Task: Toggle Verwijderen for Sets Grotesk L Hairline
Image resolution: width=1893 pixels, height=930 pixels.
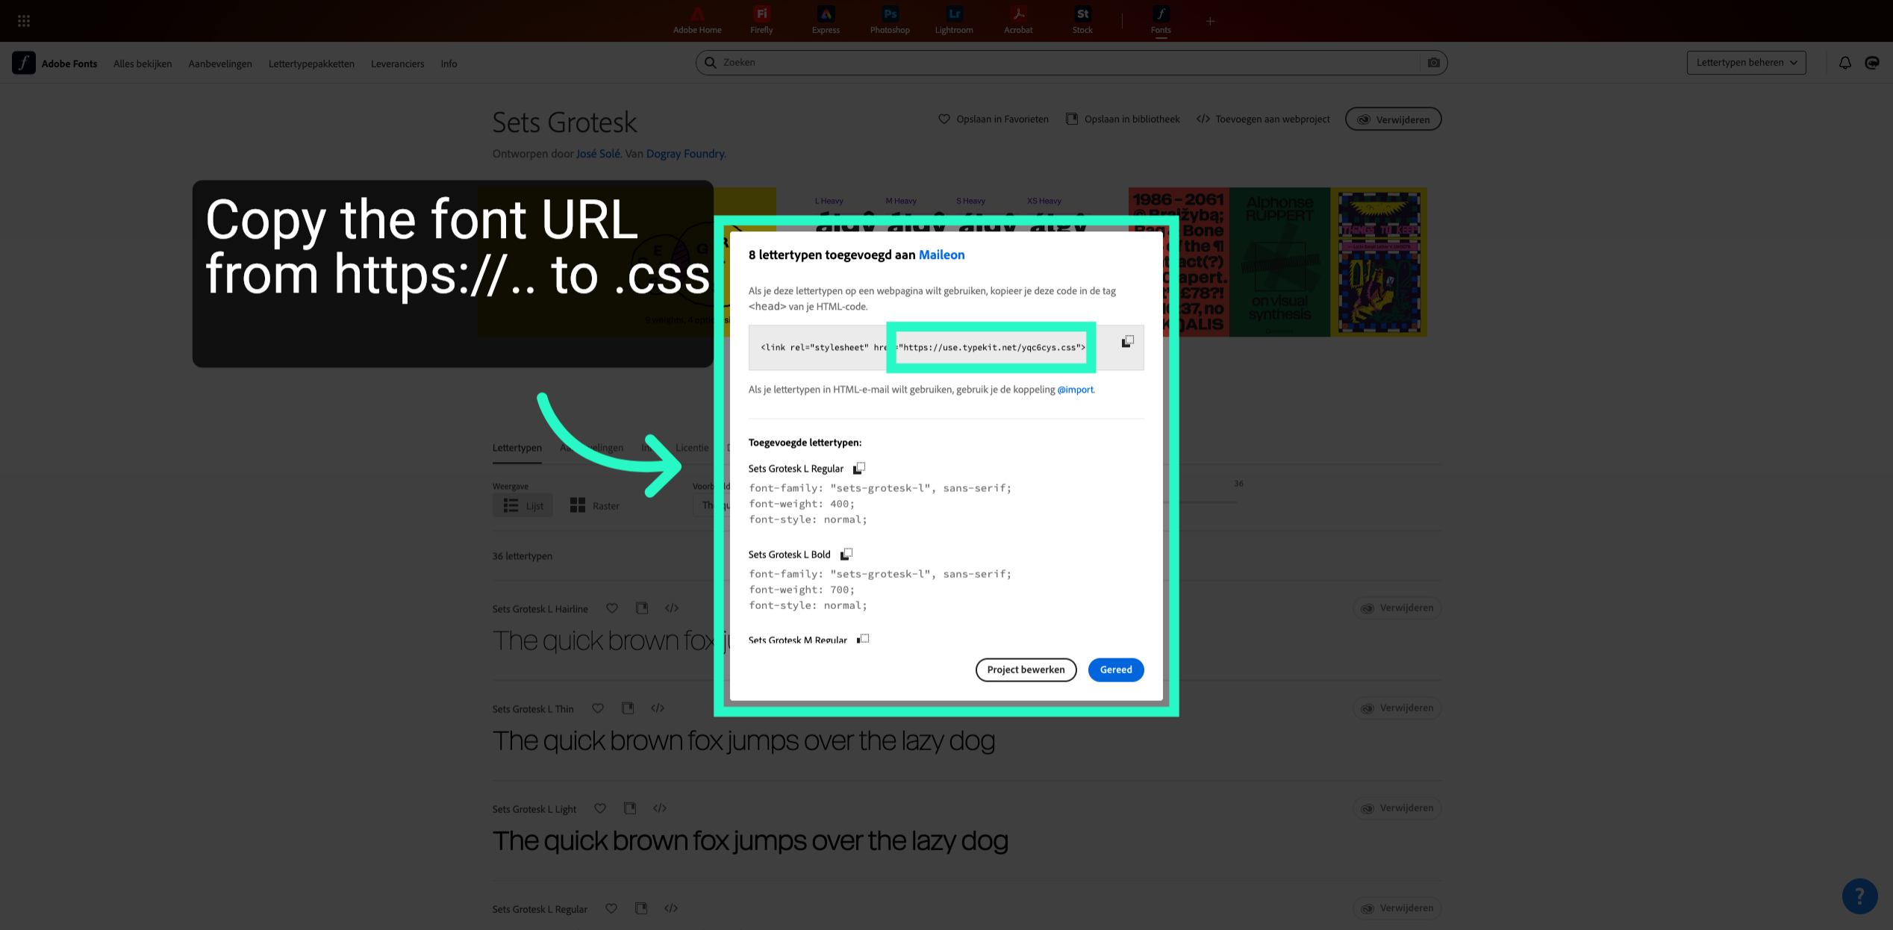Action: point(1397,608)
